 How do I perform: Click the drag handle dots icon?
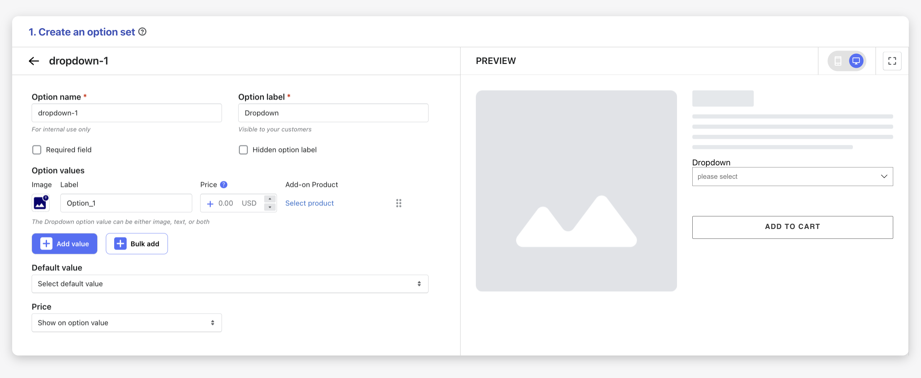pyautogui.click(x=399, y=203)
